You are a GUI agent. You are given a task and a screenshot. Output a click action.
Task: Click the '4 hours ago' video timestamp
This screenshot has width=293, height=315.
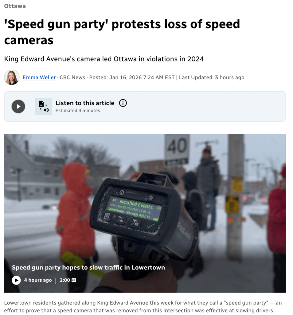38,280
